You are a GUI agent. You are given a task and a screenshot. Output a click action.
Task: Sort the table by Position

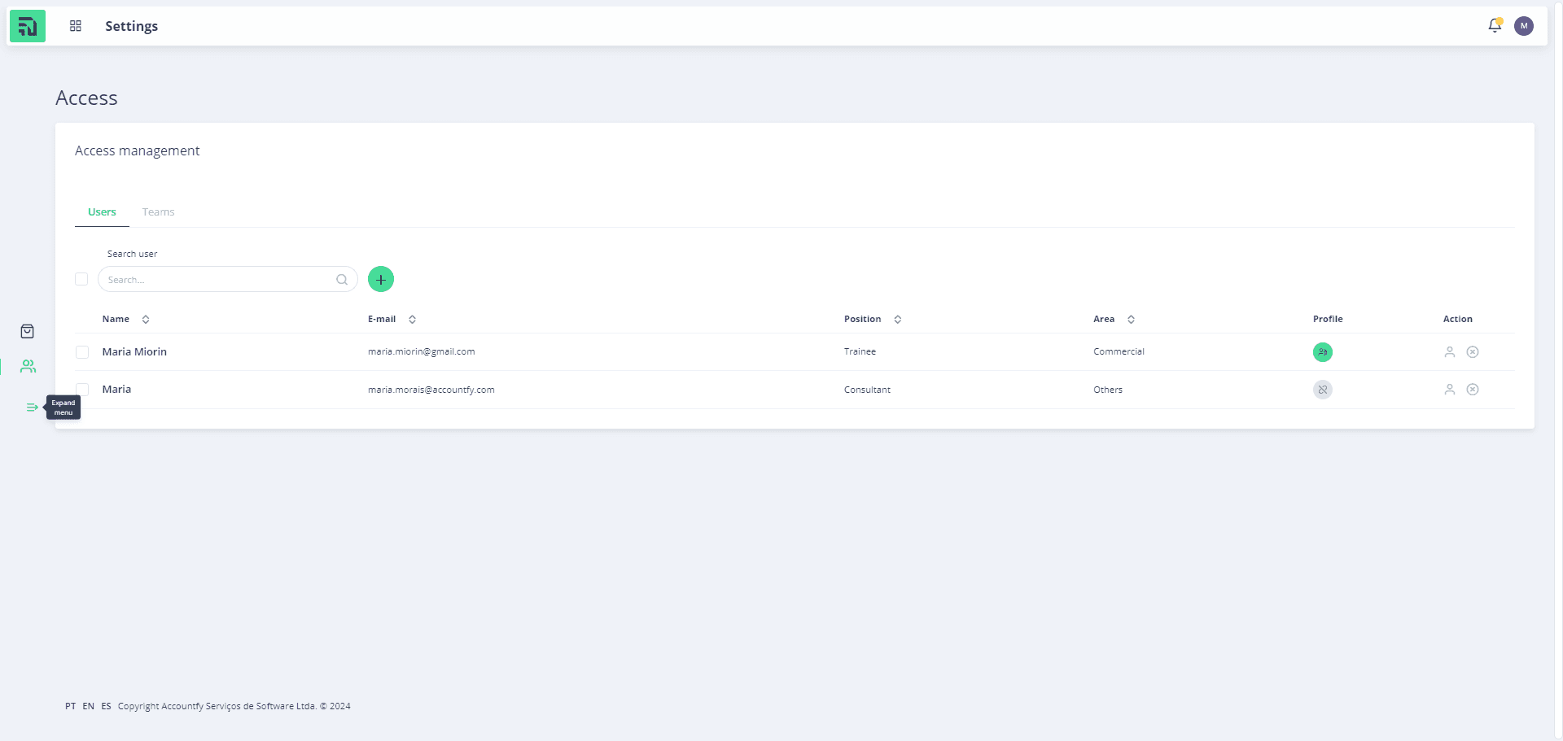(x=898, y=320)
